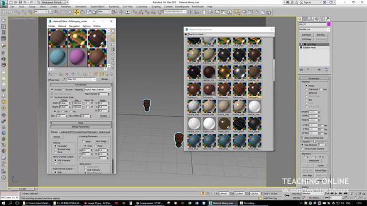The height and width of the screenshot is (206, 367).
Task: Select the Move tool in the main toolbar
Action: (x=76, y=12)
